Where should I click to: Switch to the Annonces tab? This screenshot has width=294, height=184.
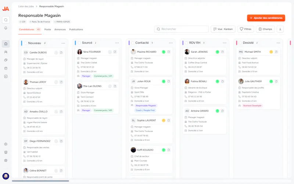(60, 30)
